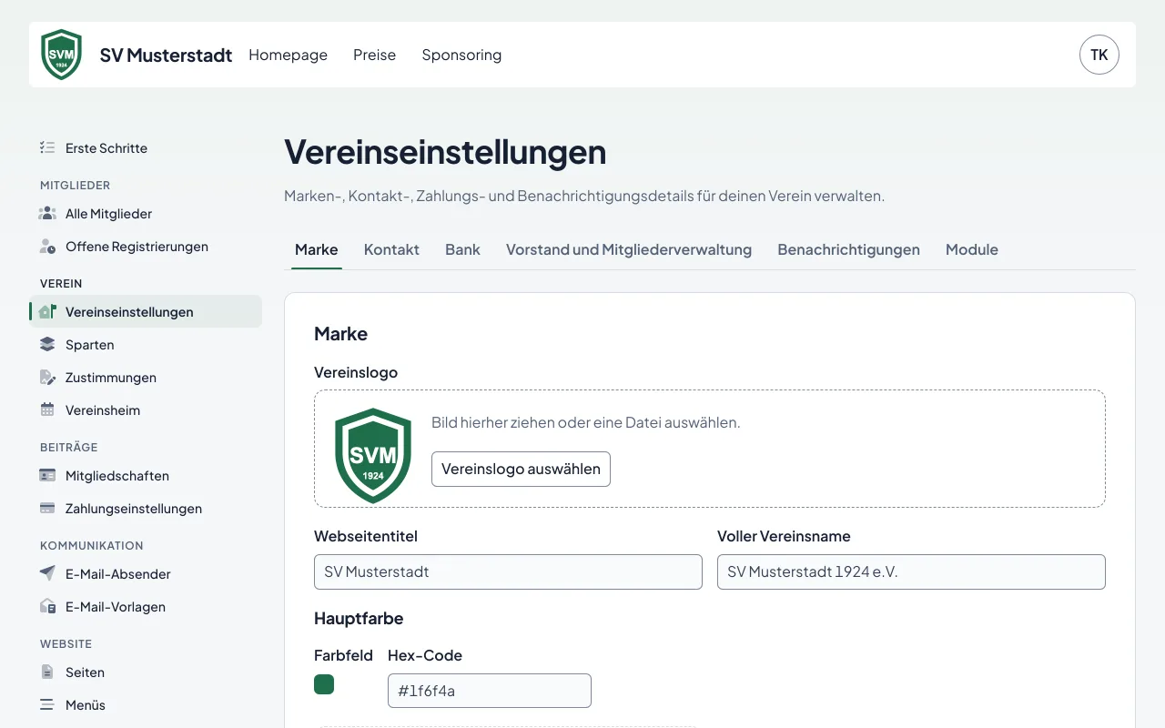Click the Sparten layers icon
Viewport: 1165px width, 728px height.
pyautogui.click(x=47, y=344)
